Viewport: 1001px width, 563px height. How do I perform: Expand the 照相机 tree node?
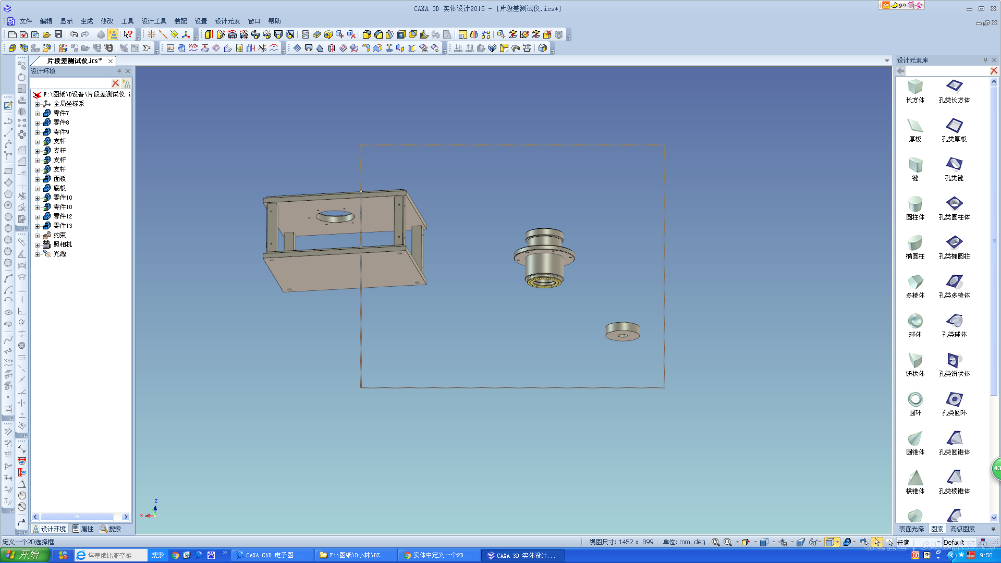pyautogui.click(x=37, y=245)
